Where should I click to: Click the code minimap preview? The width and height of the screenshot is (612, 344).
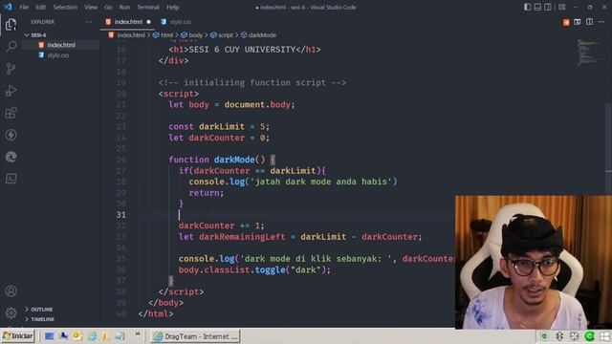[590, 52]
